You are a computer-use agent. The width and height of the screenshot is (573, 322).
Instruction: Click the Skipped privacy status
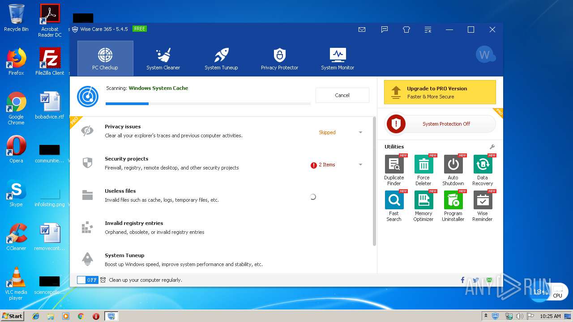click(x=327, y=132)
